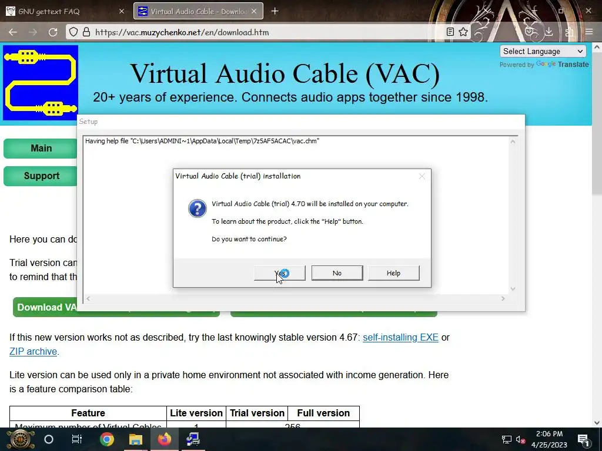View site security padlock info

pos(86,32)
